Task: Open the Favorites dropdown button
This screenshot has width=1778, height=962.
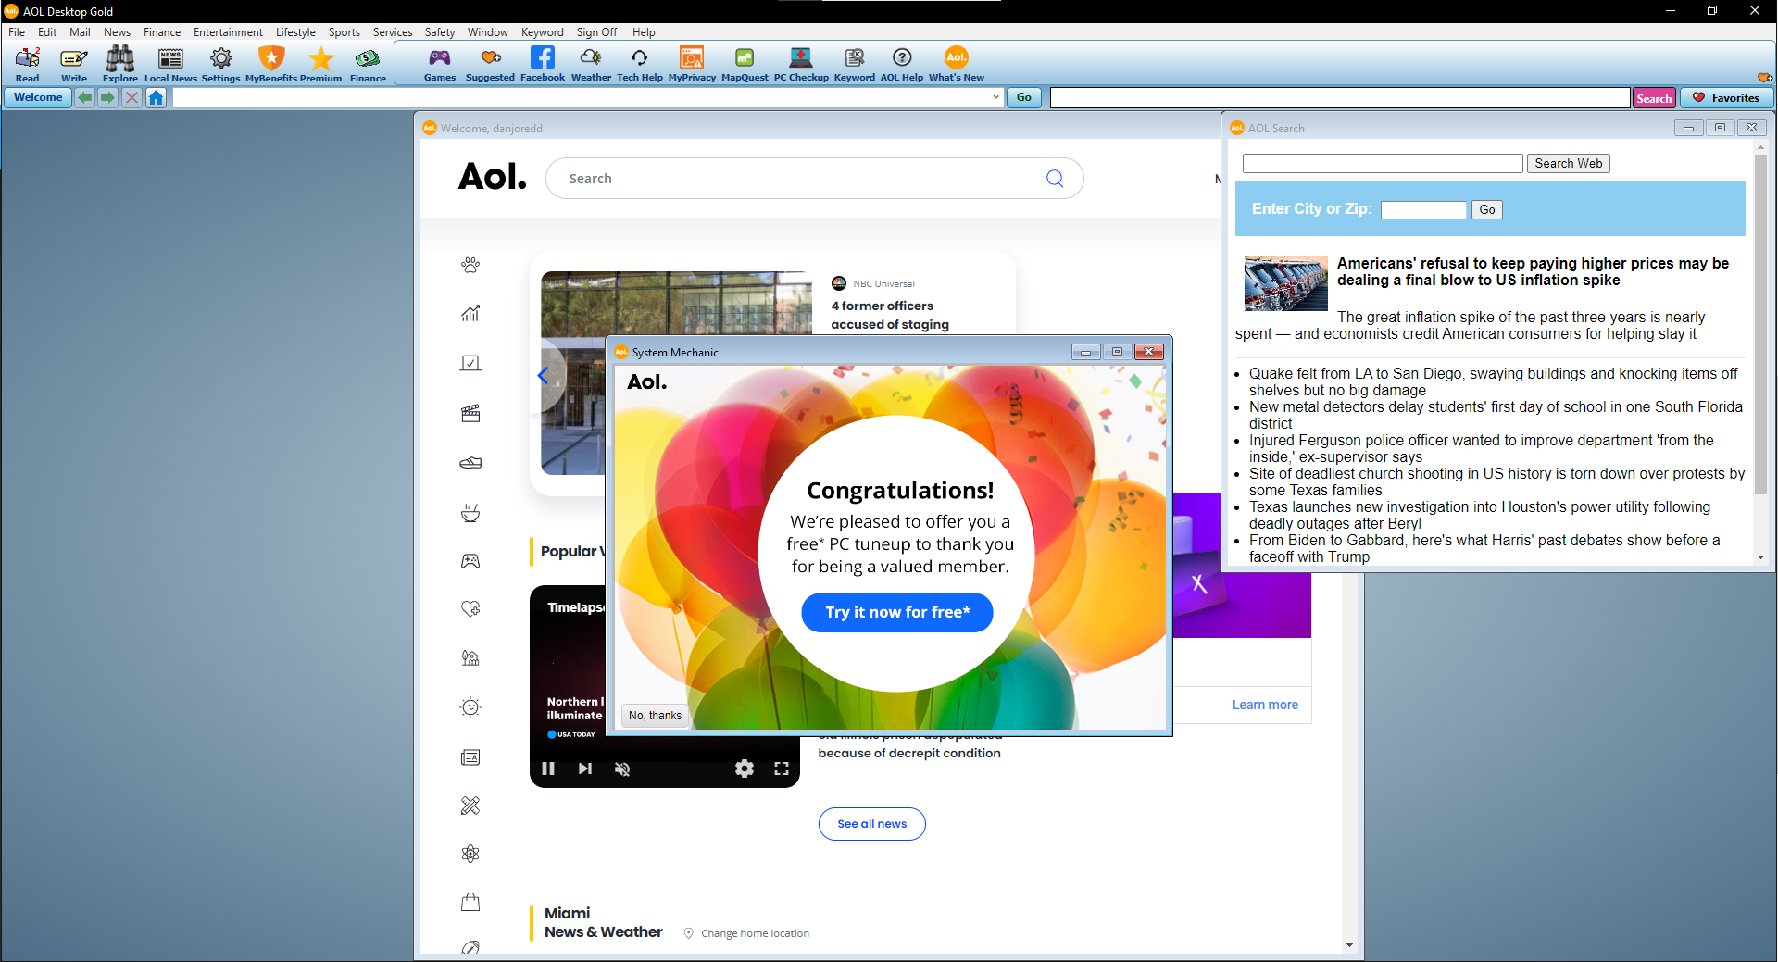Action: pyautogui.click(x=1726, y=97)
